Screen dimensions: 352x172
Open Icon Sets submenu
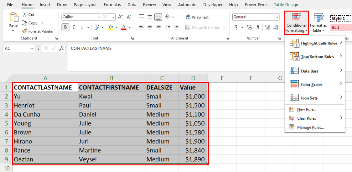pyautogui.click(x=315, y=98)
